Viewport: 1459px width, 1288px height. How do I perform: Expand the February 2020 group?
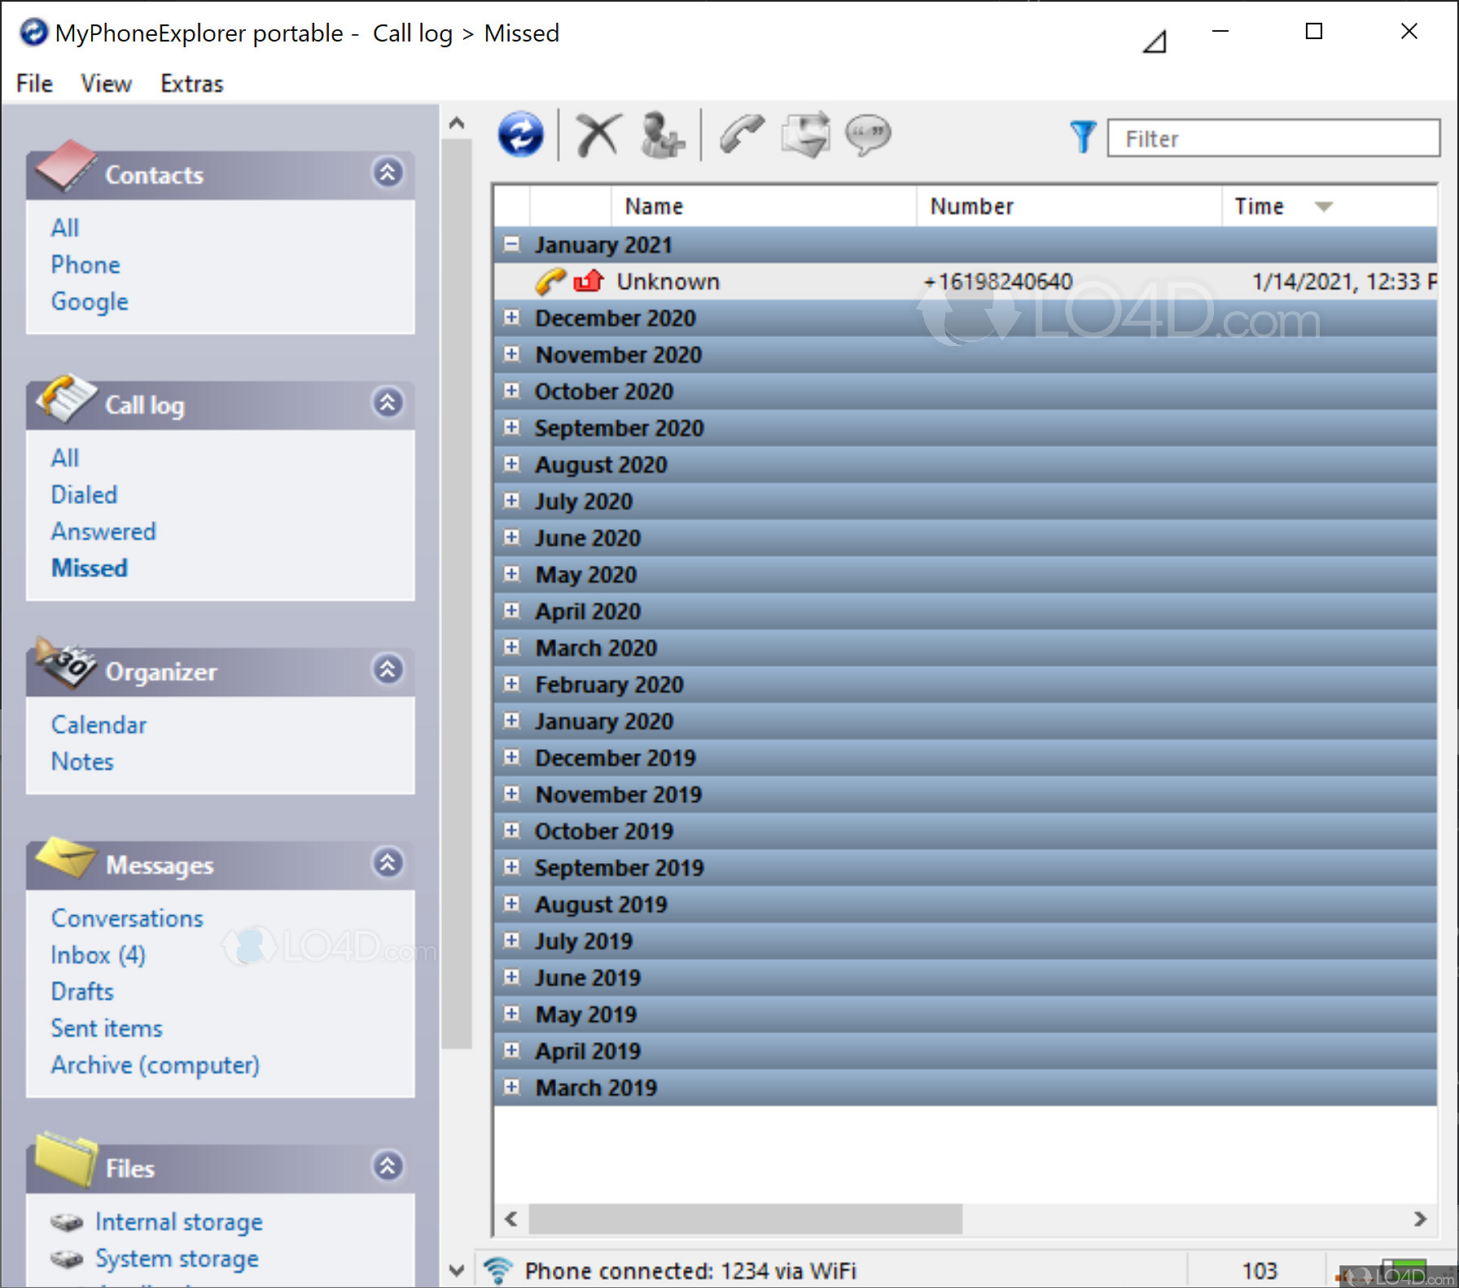[x=511, y=683]
